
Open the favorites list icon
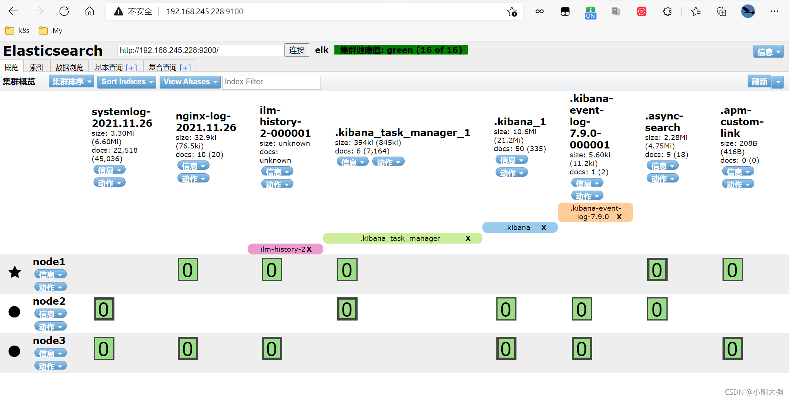pos(696,12)
